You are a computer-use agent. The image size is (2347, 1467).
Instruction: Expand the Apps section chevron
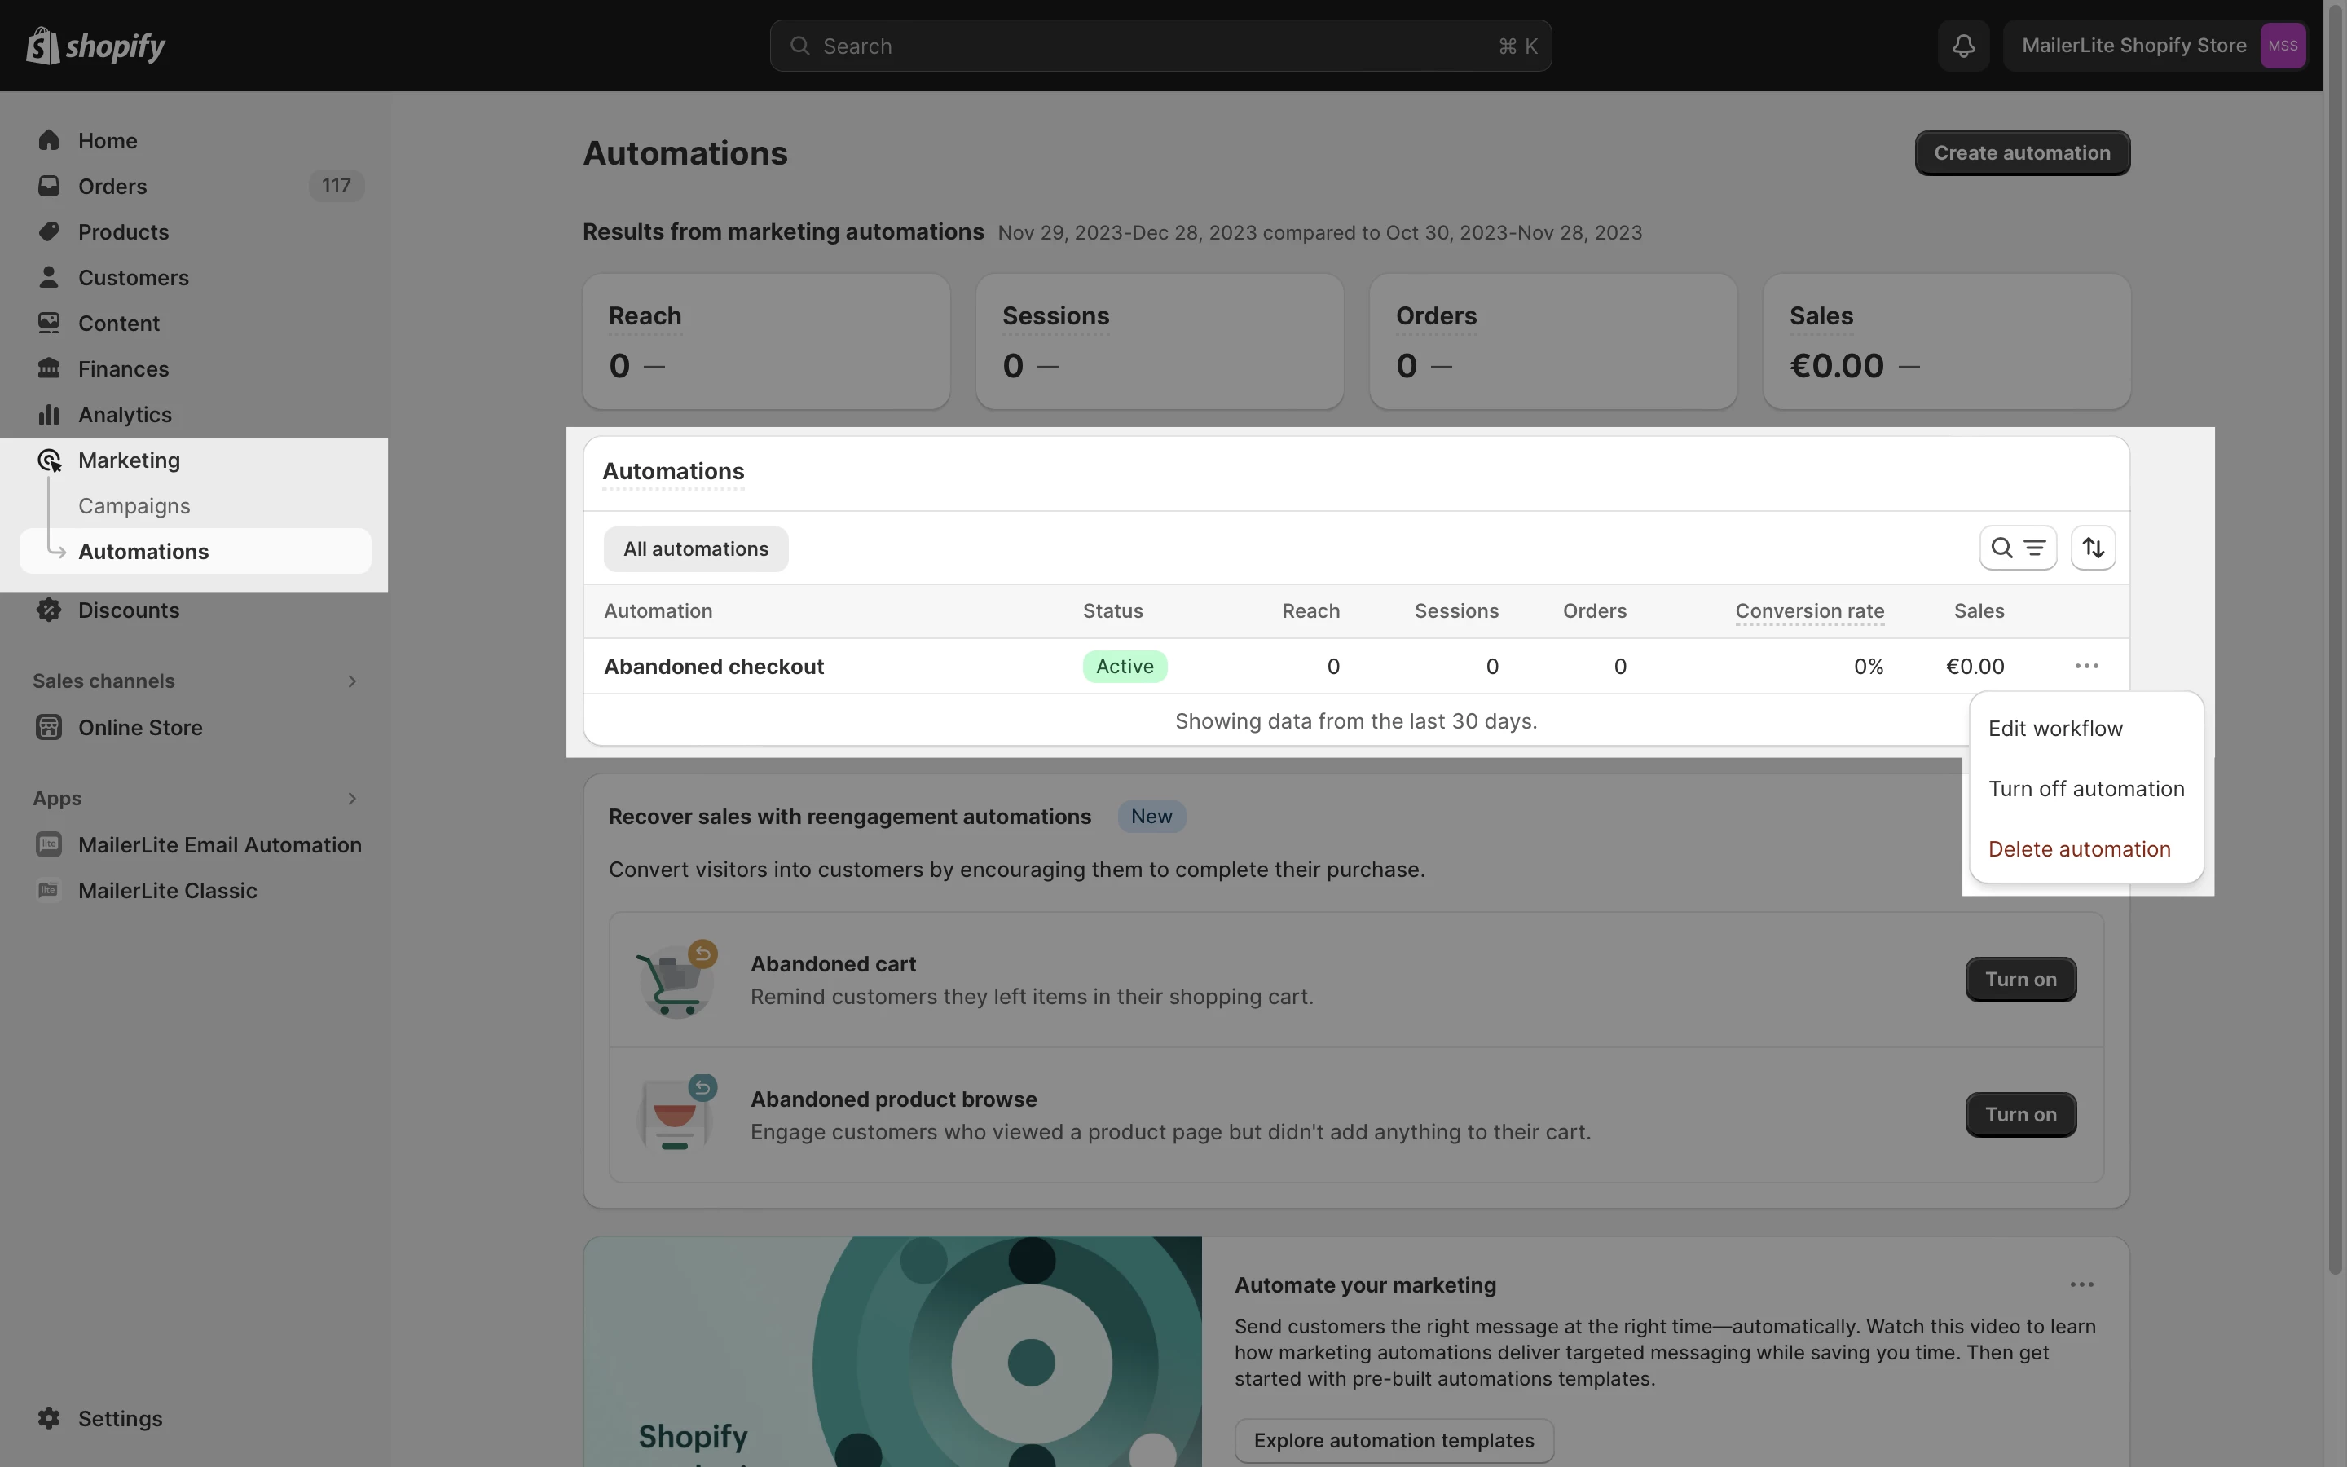tap(352, 799)
